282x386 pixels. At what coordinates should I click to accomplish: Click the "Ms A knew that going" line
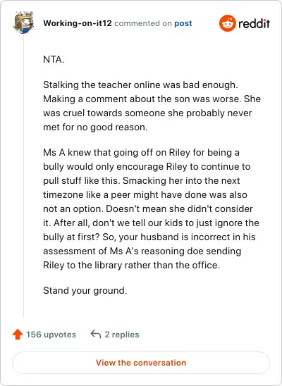[141, 152]
